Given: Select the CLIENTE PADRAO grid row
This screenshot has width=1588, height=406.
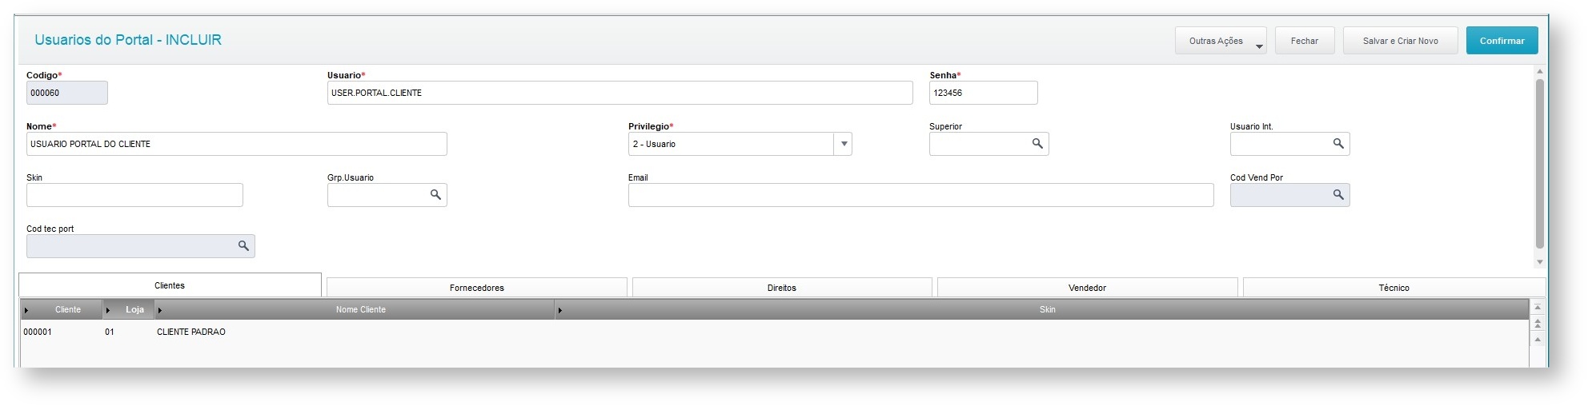Looking at the screenshot, I should point(190,332).
